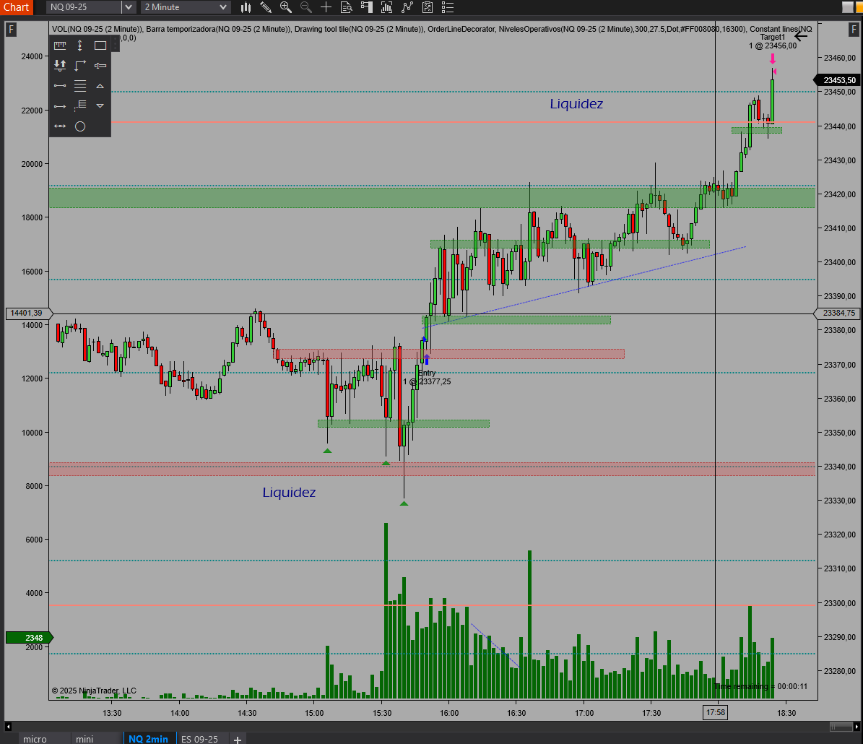Click the Target1 1 @ 23456,00 label

pyautogui.click(x=773, y=42)
